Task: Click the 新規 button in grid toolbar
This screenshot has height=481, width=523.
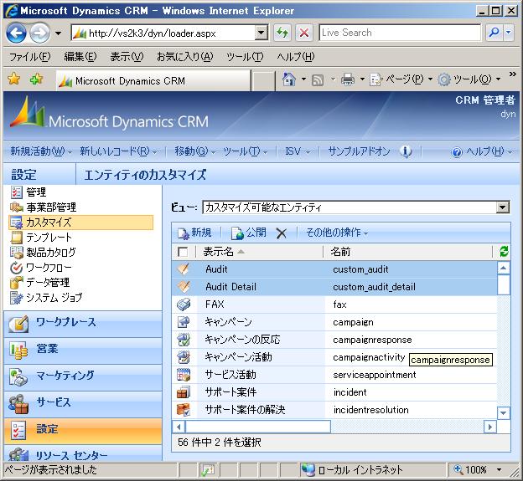Action: click(194, 233)
